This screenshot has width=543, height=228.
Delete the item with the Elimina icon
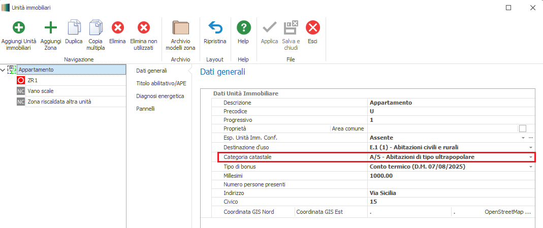[x=117, y=27]
